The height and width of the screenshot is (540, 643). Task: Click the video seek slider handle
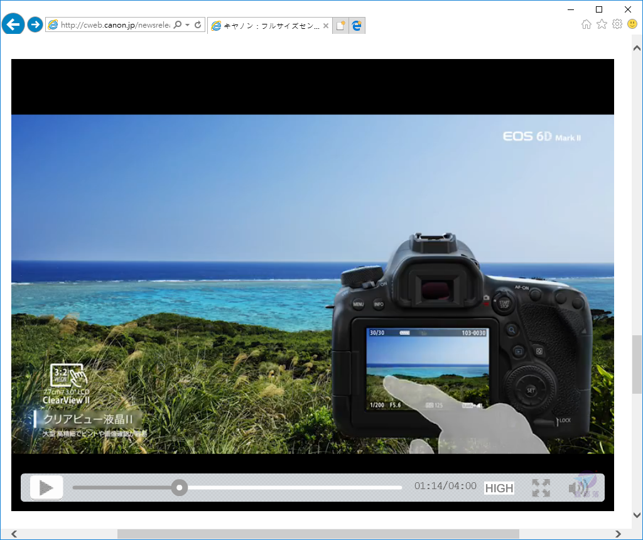179,487
